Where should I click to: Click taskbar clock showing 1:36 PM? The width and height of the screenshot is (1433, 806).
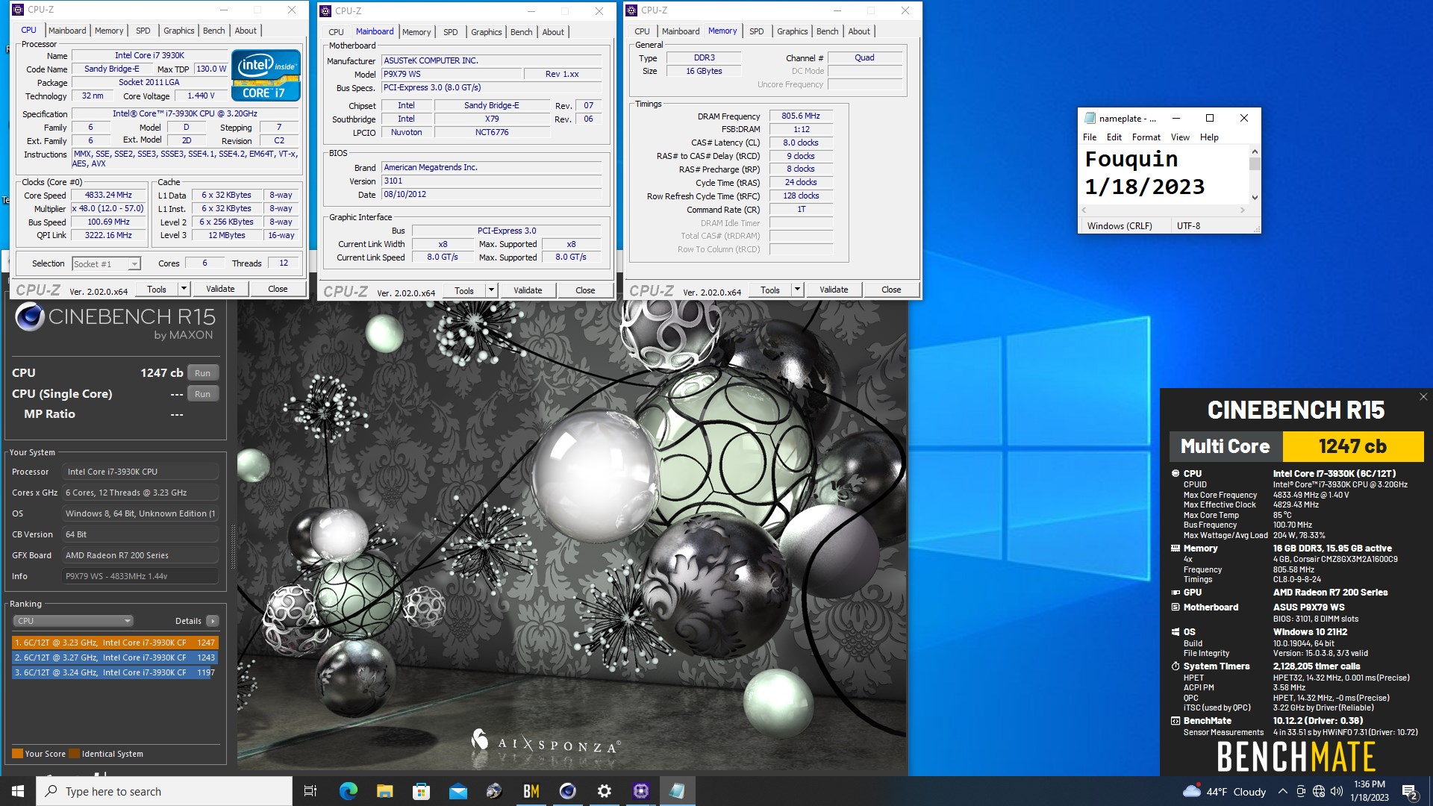[1369, 791]
